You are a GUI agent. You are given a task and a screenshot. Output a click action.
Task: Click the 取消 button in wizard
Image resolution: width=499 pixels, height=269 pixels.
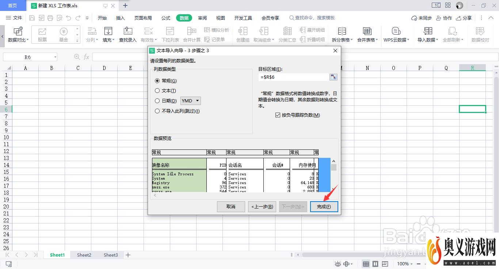click(x=231, y=207)
